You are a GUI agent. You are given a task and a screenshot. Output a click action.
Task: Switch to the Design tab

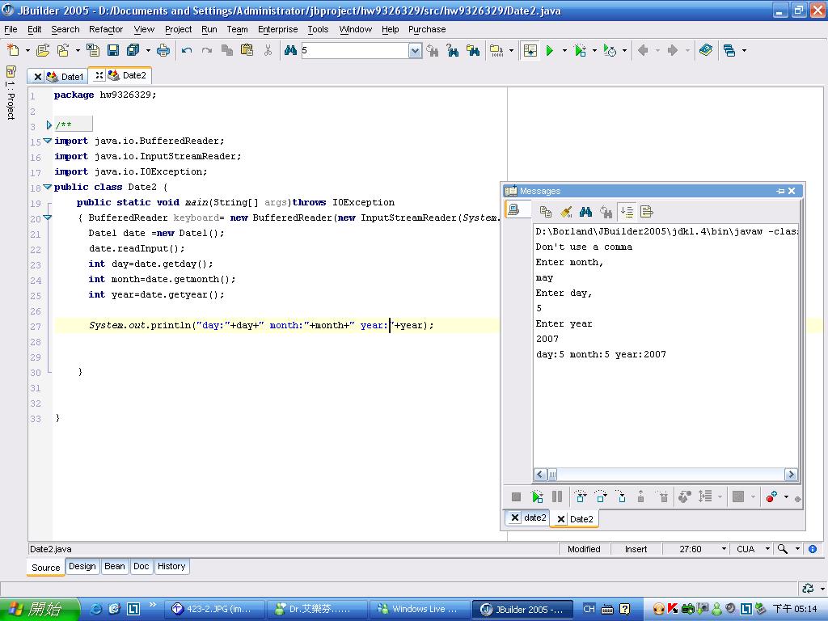pos(82,566)
